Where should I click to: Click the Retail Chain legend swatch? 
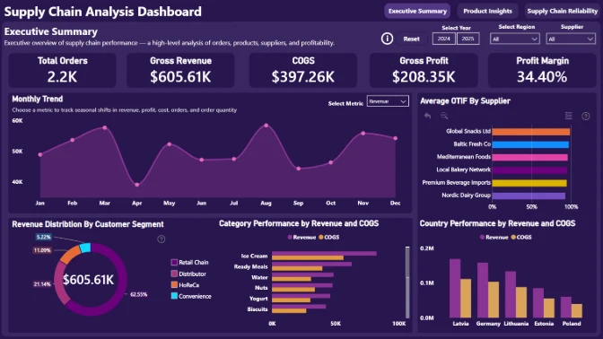(x=174, y=263)
